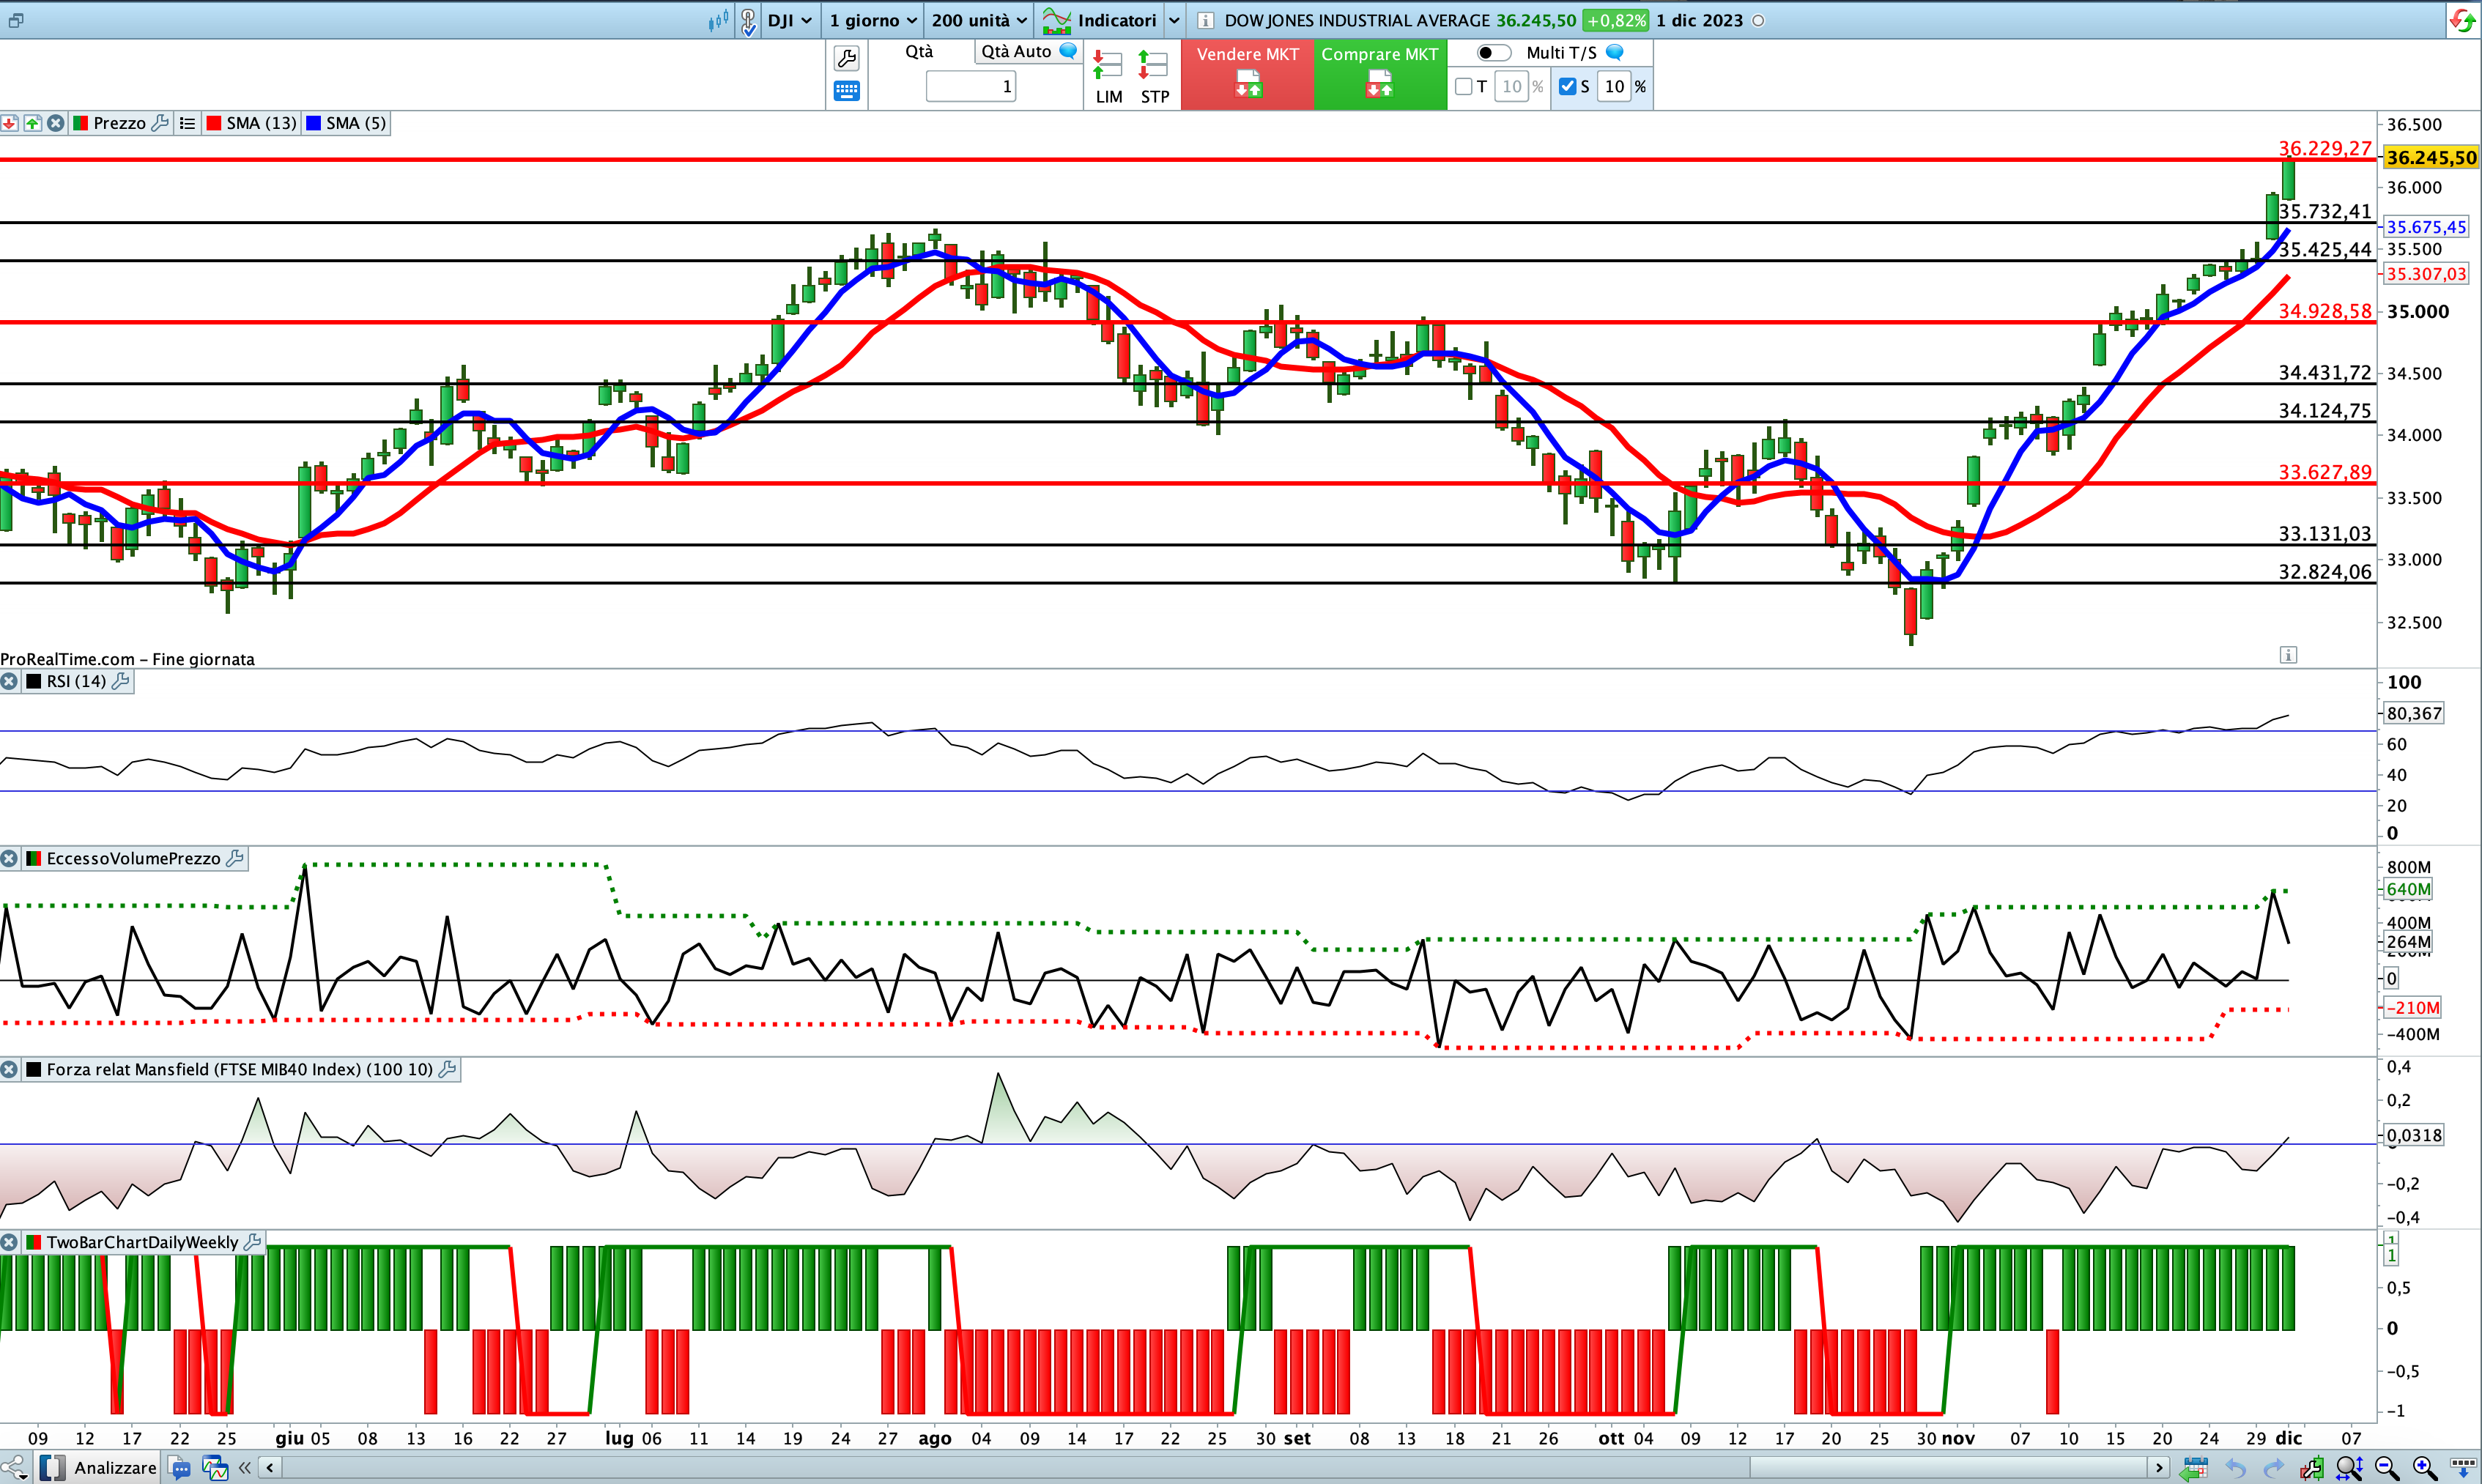Click the Qtà Auto help bubble
Viewport: 2482px width, 1484px height.
click(x=1068, y=51)
